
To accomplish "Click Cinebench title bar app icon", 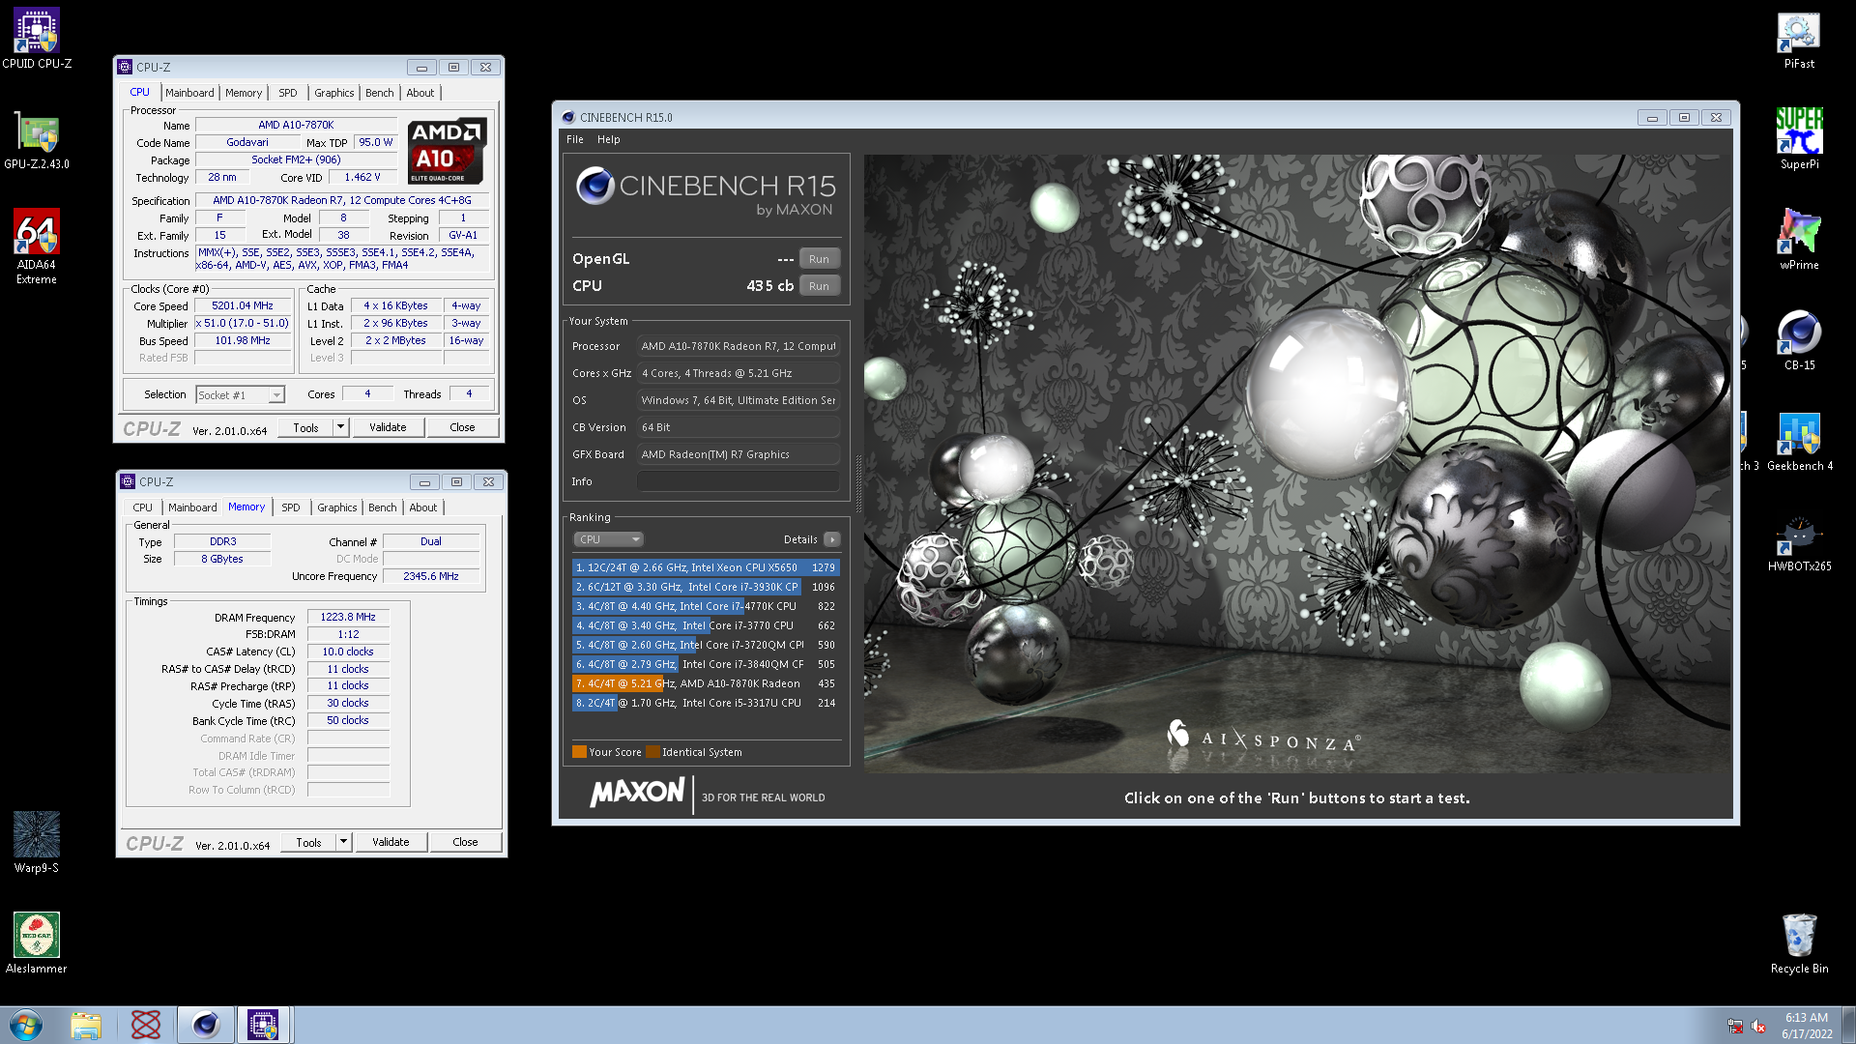I will click(568, 117).
